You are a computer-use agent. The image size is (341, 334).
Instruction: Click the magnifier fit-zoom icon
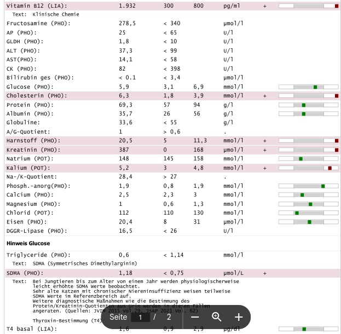tap(216, 317)
